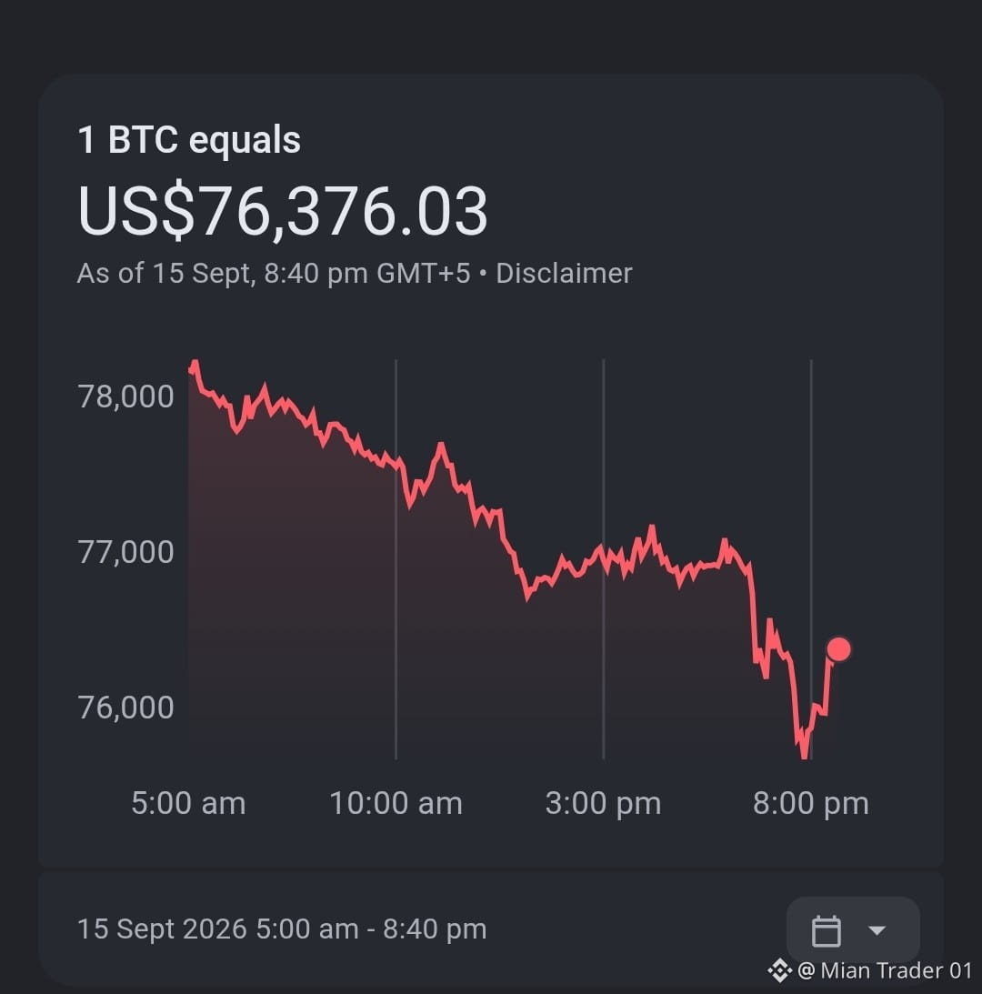The image size is (982, 994).
Task: Click the 5:00 am axis label
Action: [x=188, y=803]
